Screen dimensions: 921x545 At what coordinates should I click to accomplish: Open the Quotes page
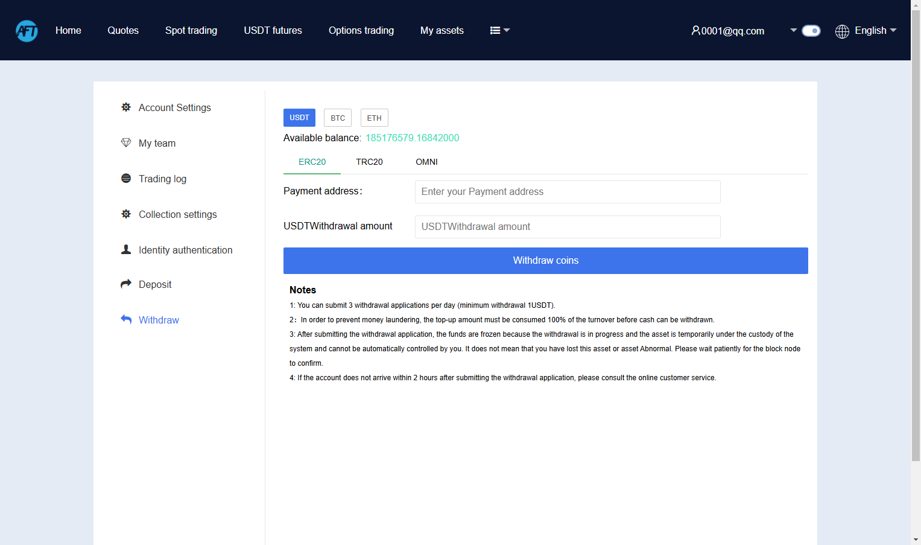123,30
